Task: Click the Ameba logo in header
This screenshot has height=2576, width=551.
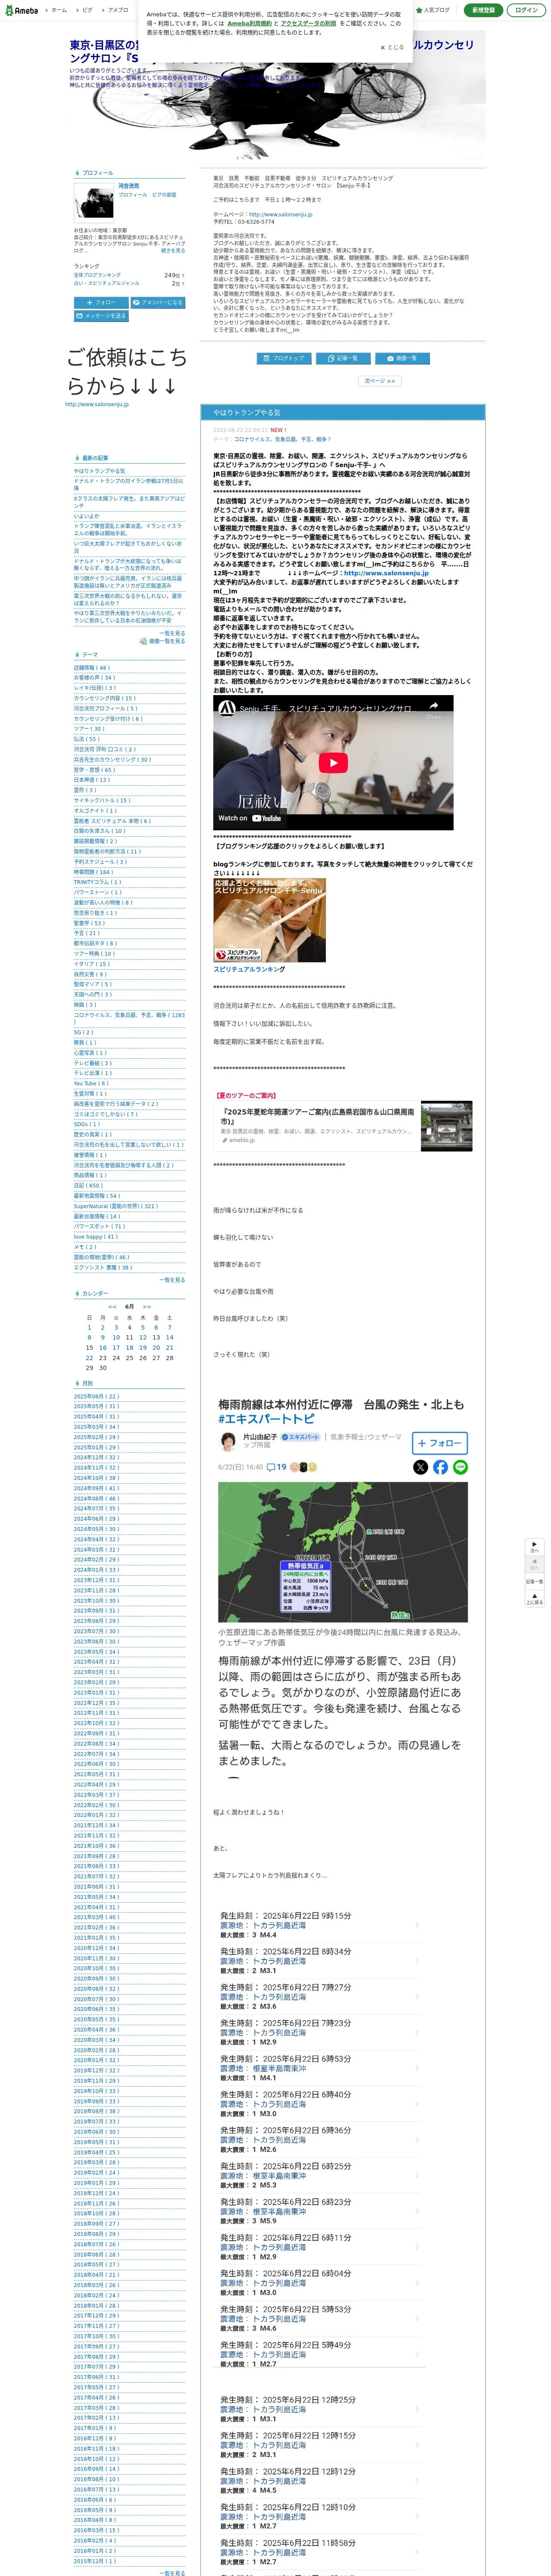Action: click(21, 10)
